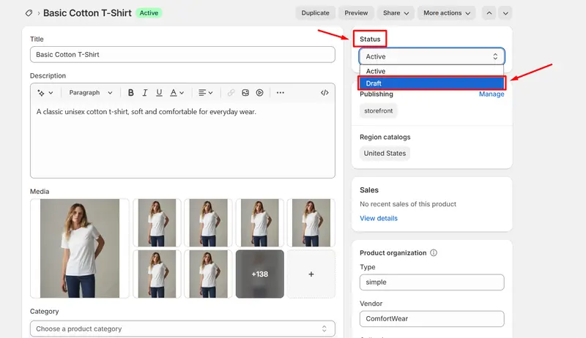Screen dimensions: 586x338
Task: Click inside the description text area
Action: tap(182, 140)
